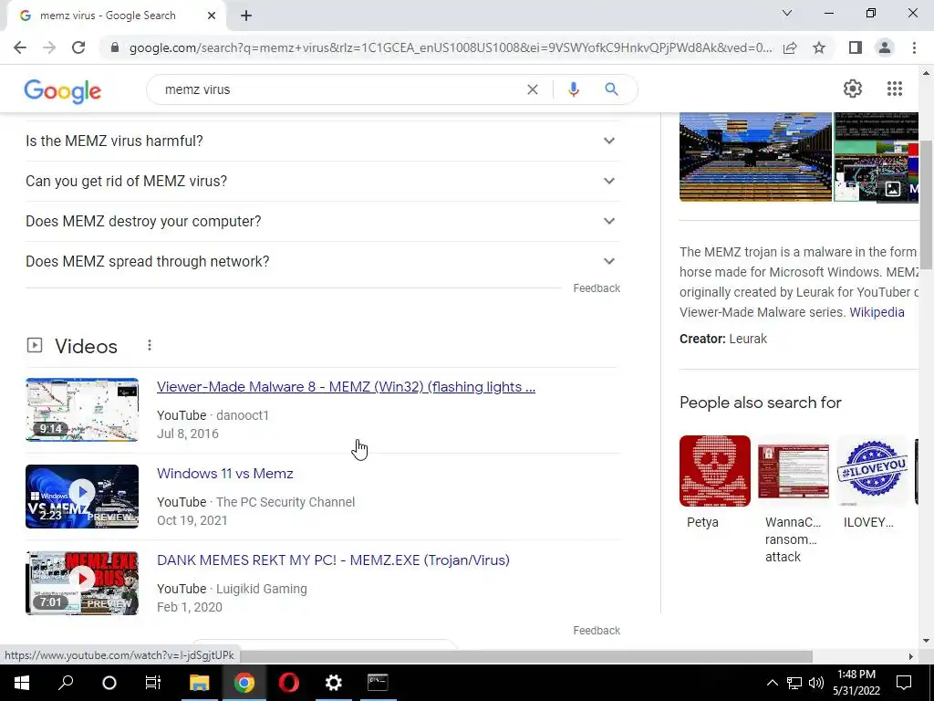Open Chrome three-dot menu
The image size is (934, 701).
point(914,47)
